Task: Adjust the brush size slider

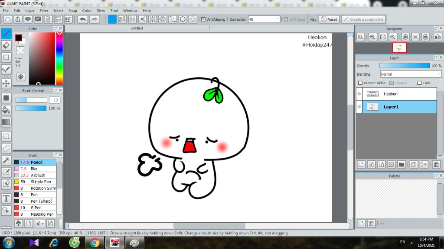Action: point(31,100)
